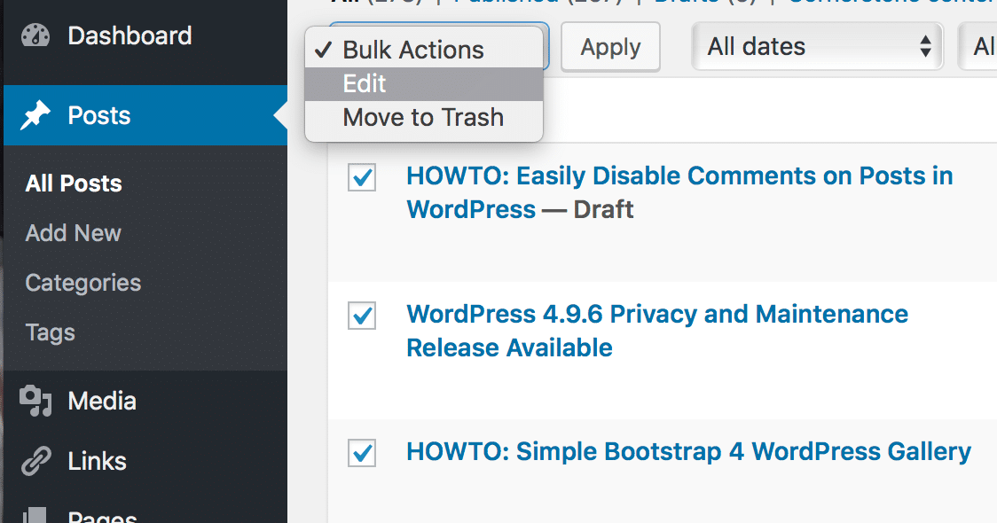997x523 pixels.
Task: Select Edit from bulk actions list
Action: [x=424, y=83]
